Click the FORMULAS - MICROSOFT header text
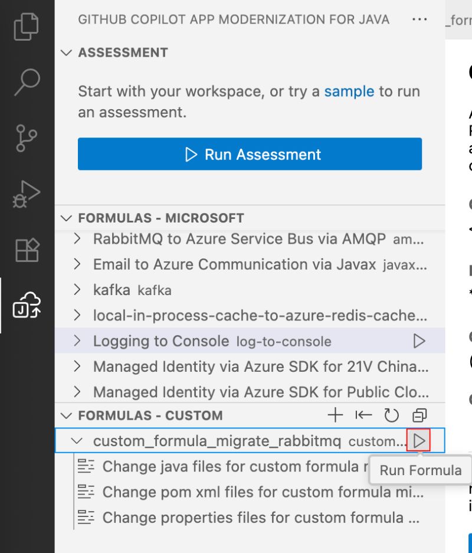 click(161, 218)
